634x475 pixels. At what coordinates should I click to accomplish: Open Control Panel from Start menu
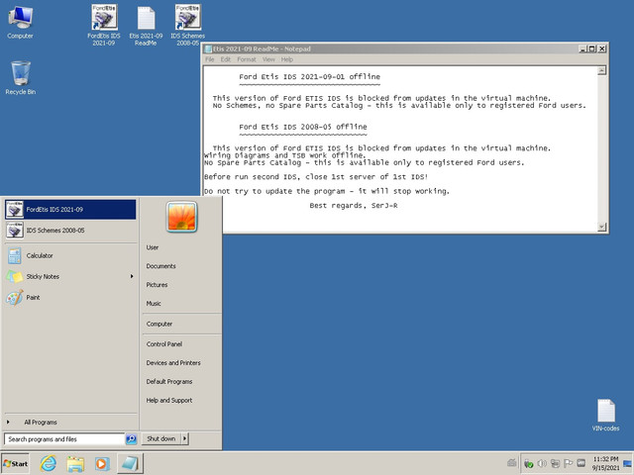(164, 344)
